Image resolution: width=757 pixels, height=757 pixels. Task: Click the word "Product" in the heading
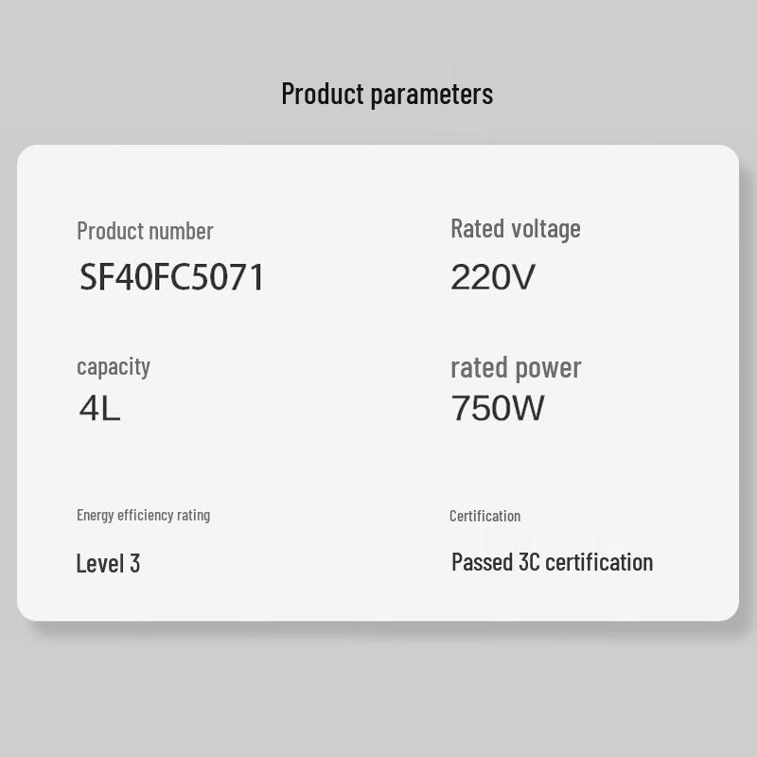323,95
